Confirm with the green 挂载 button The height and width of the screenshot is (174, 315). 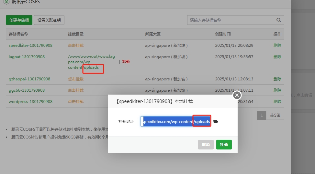click(x=224, y=145)
